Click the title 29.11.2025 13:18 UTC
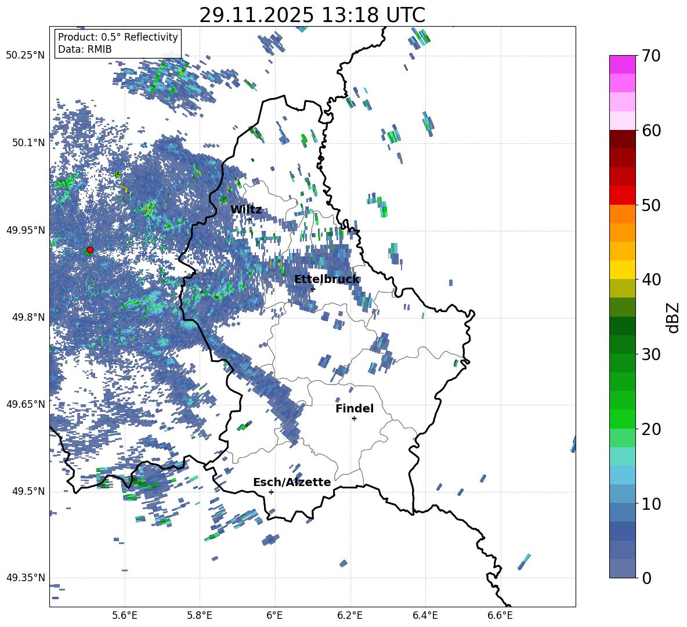The height and width of the screenshot is (627, 687). pos(312,15)
